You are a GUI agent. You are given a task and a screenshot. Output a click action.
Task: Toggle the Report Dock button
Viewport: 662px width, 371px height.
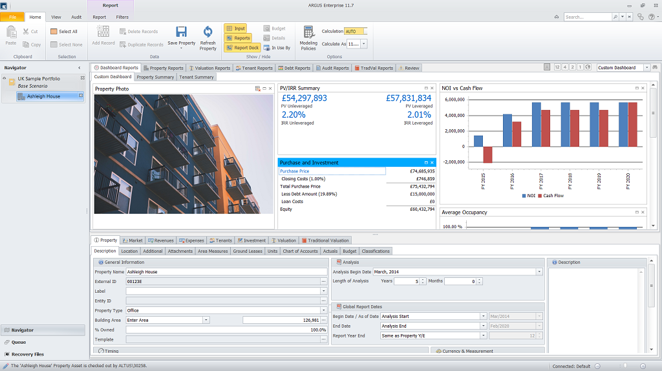click(242, 48)
